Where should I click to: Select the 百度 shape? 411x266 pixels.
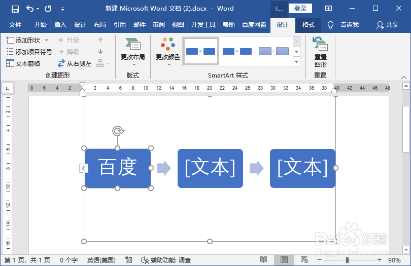pos(118,168)
